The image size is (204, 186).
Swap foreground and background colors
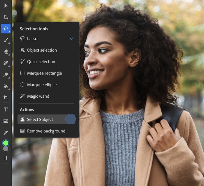6,158
